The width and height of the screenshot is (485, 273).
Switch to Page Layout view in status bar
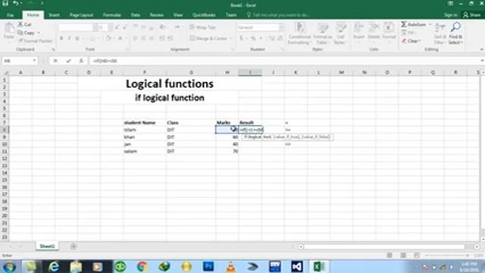pos(403,256)
